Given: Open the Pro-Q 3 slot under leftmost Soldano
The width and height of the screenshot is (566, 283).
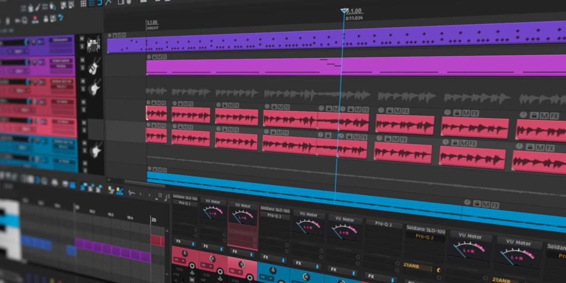Looking at the screenshot, I should (185, 203).
